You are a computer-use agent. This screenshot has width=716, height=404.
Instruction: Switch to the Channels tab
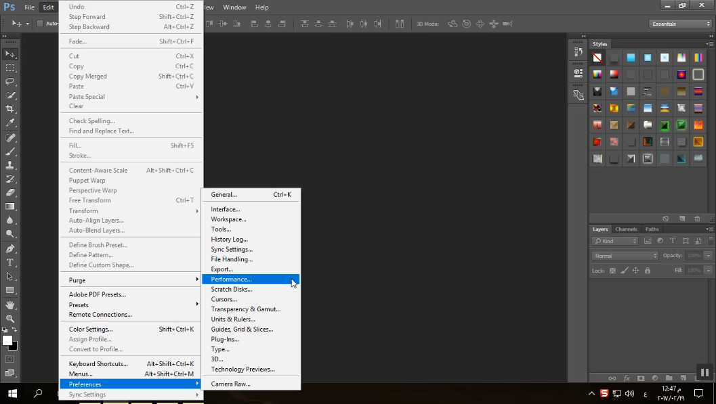626,229
